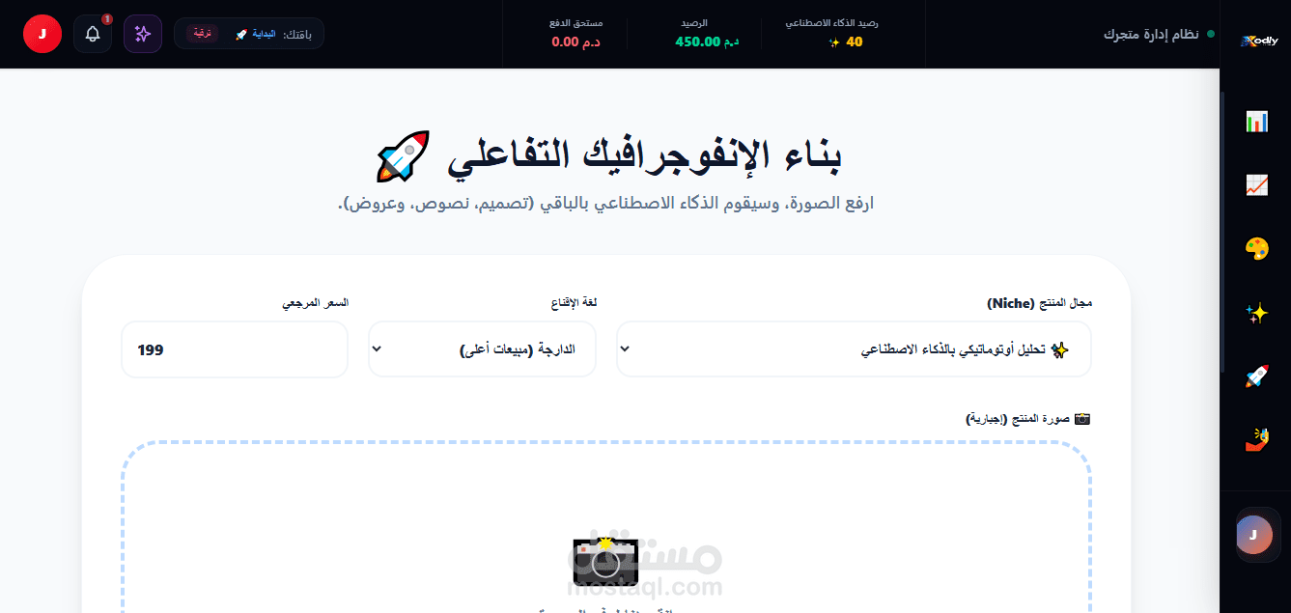Open the paint palette sidebar icon

(1256, 249)
